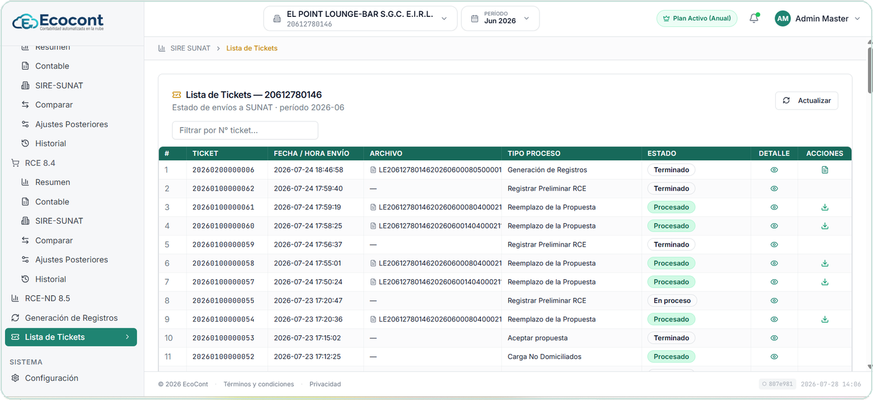Image resolution: width=873 pixels, height=400 pixels.
Task: Open the company selector EL POINT LOUNGE-BAR
Action: point(360,19)
